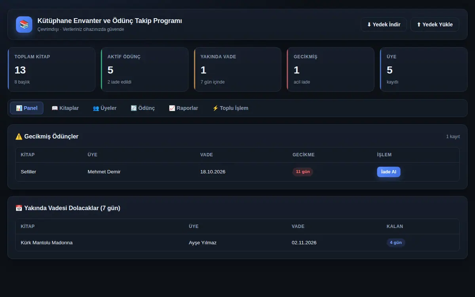
Task: Click İade Al for Sefiller loan
Action: (x=389, y=172)
